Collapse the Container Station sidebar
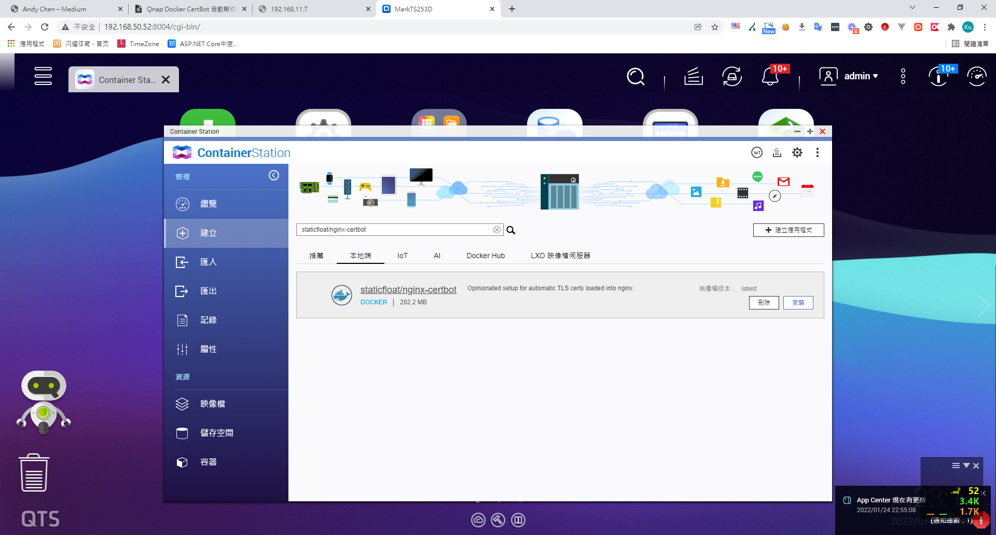Image resolution: width=996 pixels, height=535 pixels. click(x=274, y=175)
